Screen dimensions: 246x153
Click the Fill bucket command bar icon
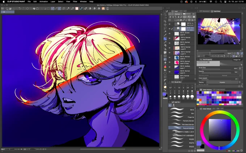click(x=34, y=9)
